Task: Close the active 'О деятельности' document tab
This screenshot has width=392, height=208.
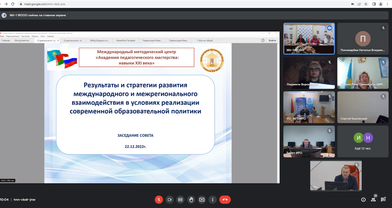Action: [58, 40]
